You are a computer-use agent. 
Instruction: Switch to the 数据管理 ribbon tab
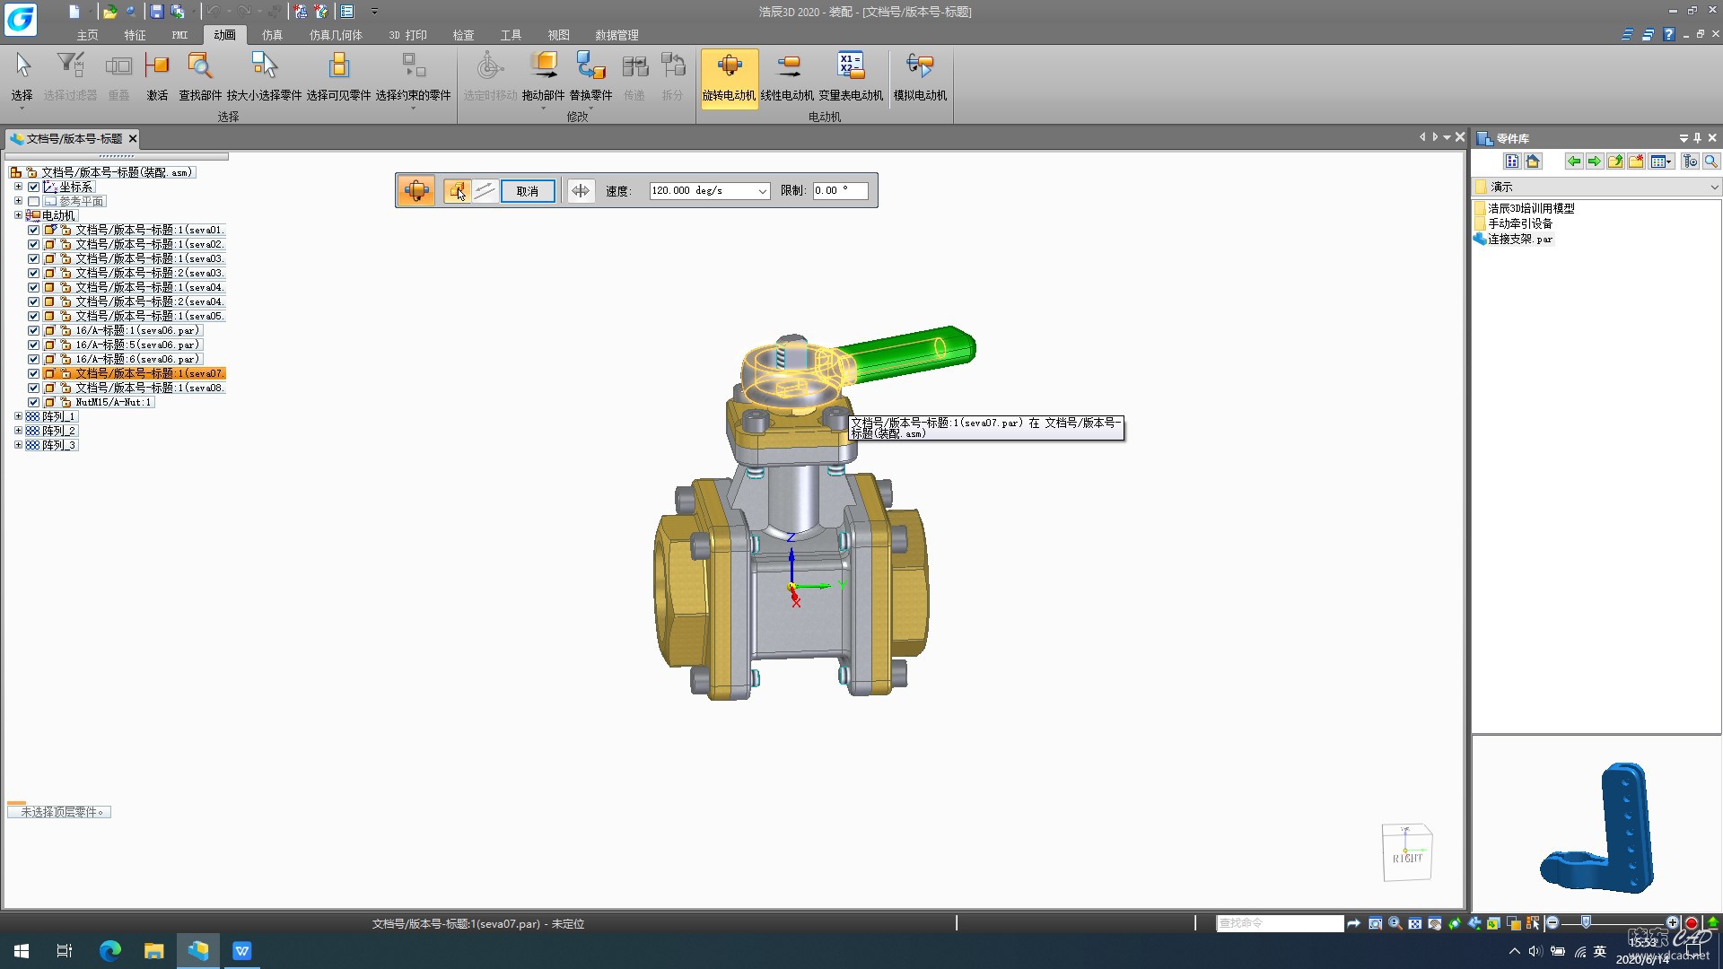click(x=617, y=35)
